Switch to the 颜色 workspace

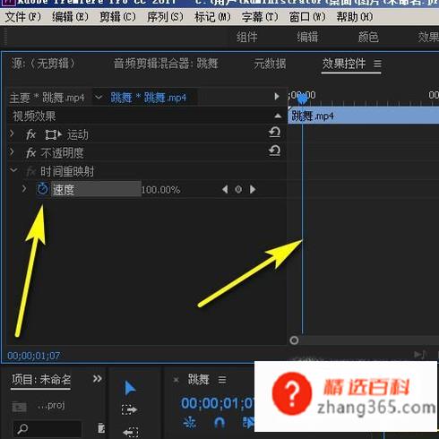coord(368,37)
